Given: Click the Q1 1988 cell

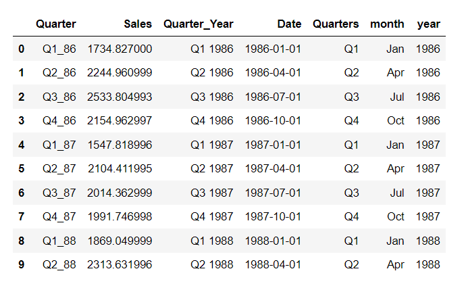Looking at the screenshot, I should tap(212, 241).
